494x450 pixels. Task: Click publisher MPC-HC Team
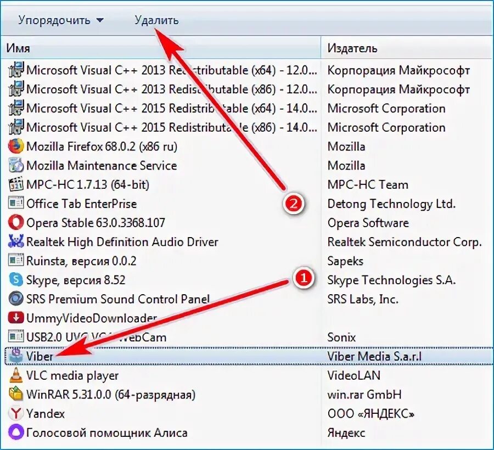click(368, 184)
